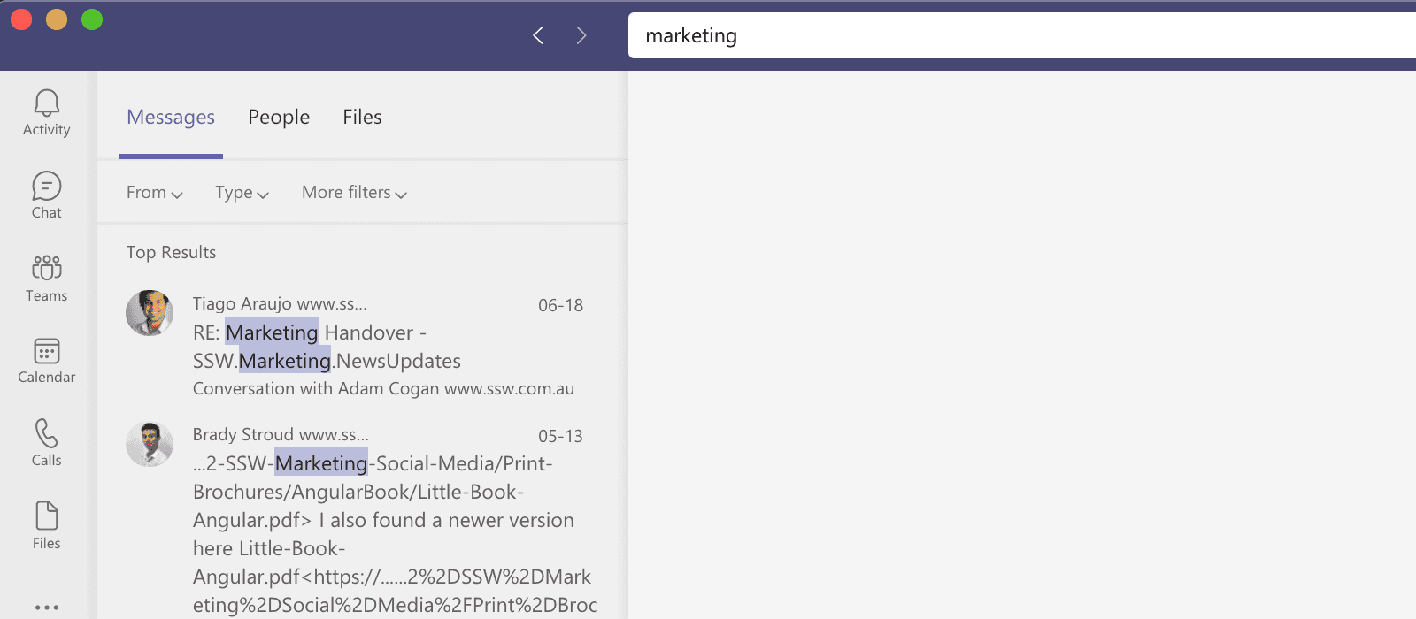Viewport: 1416px width, 619px height.
Task: Expand the Type filter dropdown
Action: [242, 193]
